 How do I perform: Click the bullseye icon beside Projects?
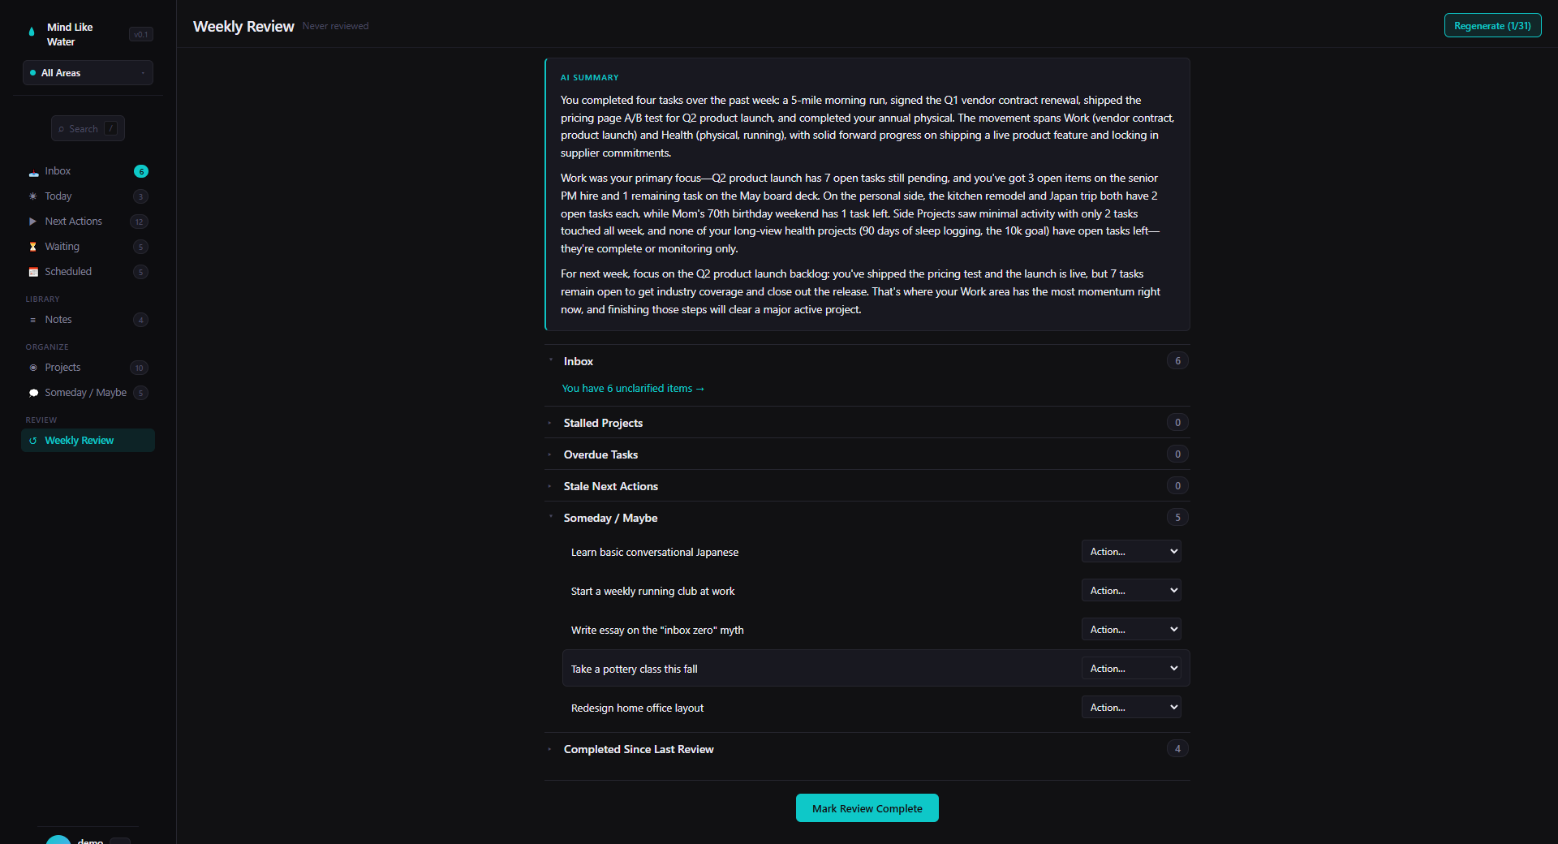32,367
